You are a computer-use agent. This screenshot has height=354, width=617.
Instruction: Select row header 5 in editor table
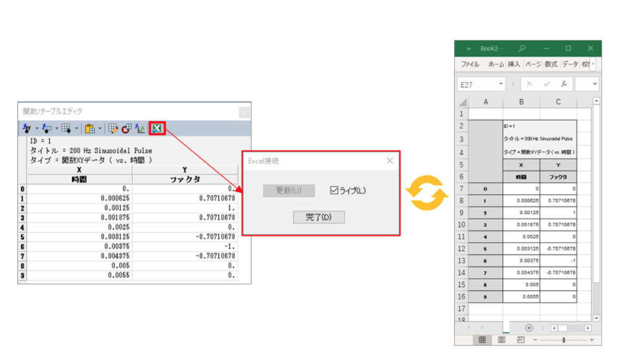tap(23, 237)
